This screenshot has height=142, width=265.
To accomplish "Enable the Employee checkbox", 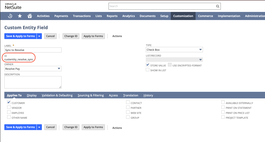I will [9, 112].
